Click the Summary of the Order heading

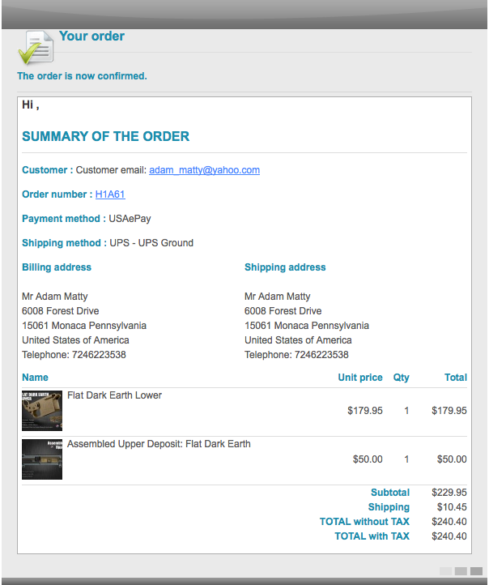point(105,137)
